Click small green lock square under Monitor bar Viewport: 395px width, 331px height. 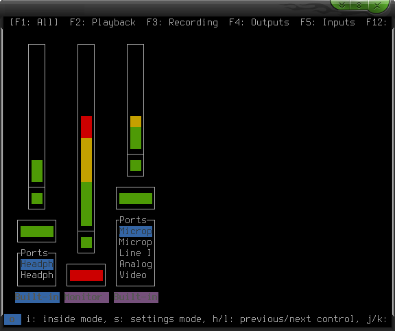(86, 242)
